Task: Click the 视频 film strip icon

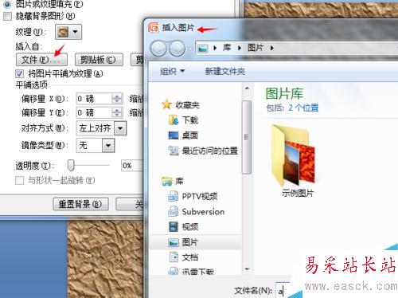Action: (174, 226)
